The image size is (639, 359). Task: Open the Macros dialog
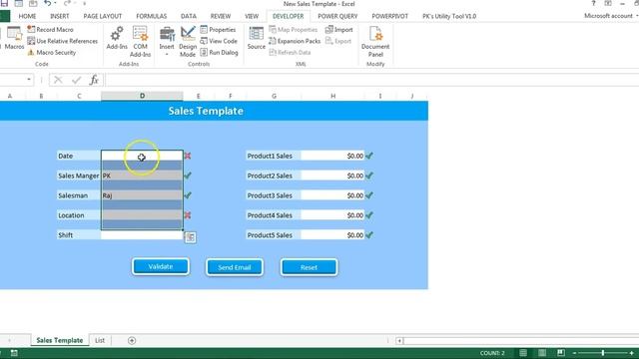[x=14, y=38]
